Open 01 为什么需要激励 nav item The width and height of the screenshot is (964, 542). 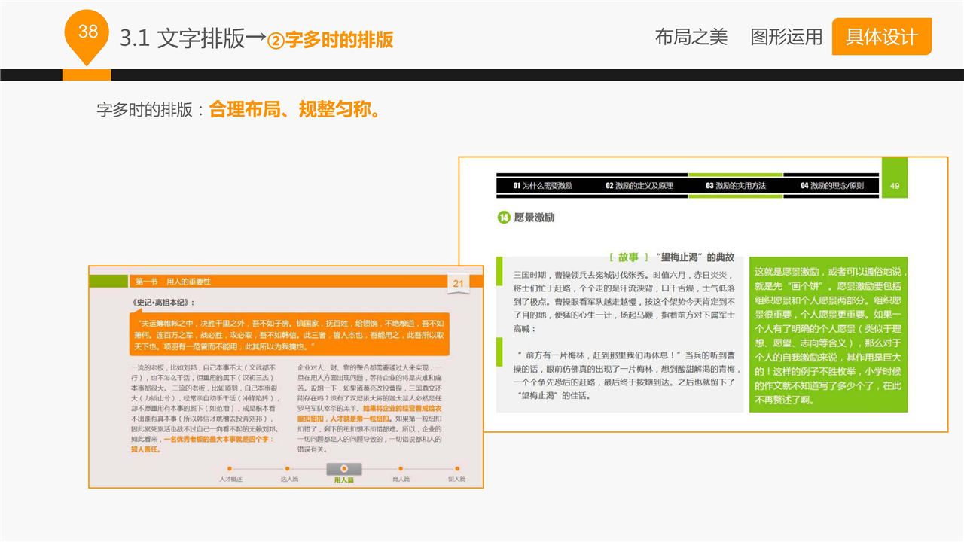coord(543,185)
